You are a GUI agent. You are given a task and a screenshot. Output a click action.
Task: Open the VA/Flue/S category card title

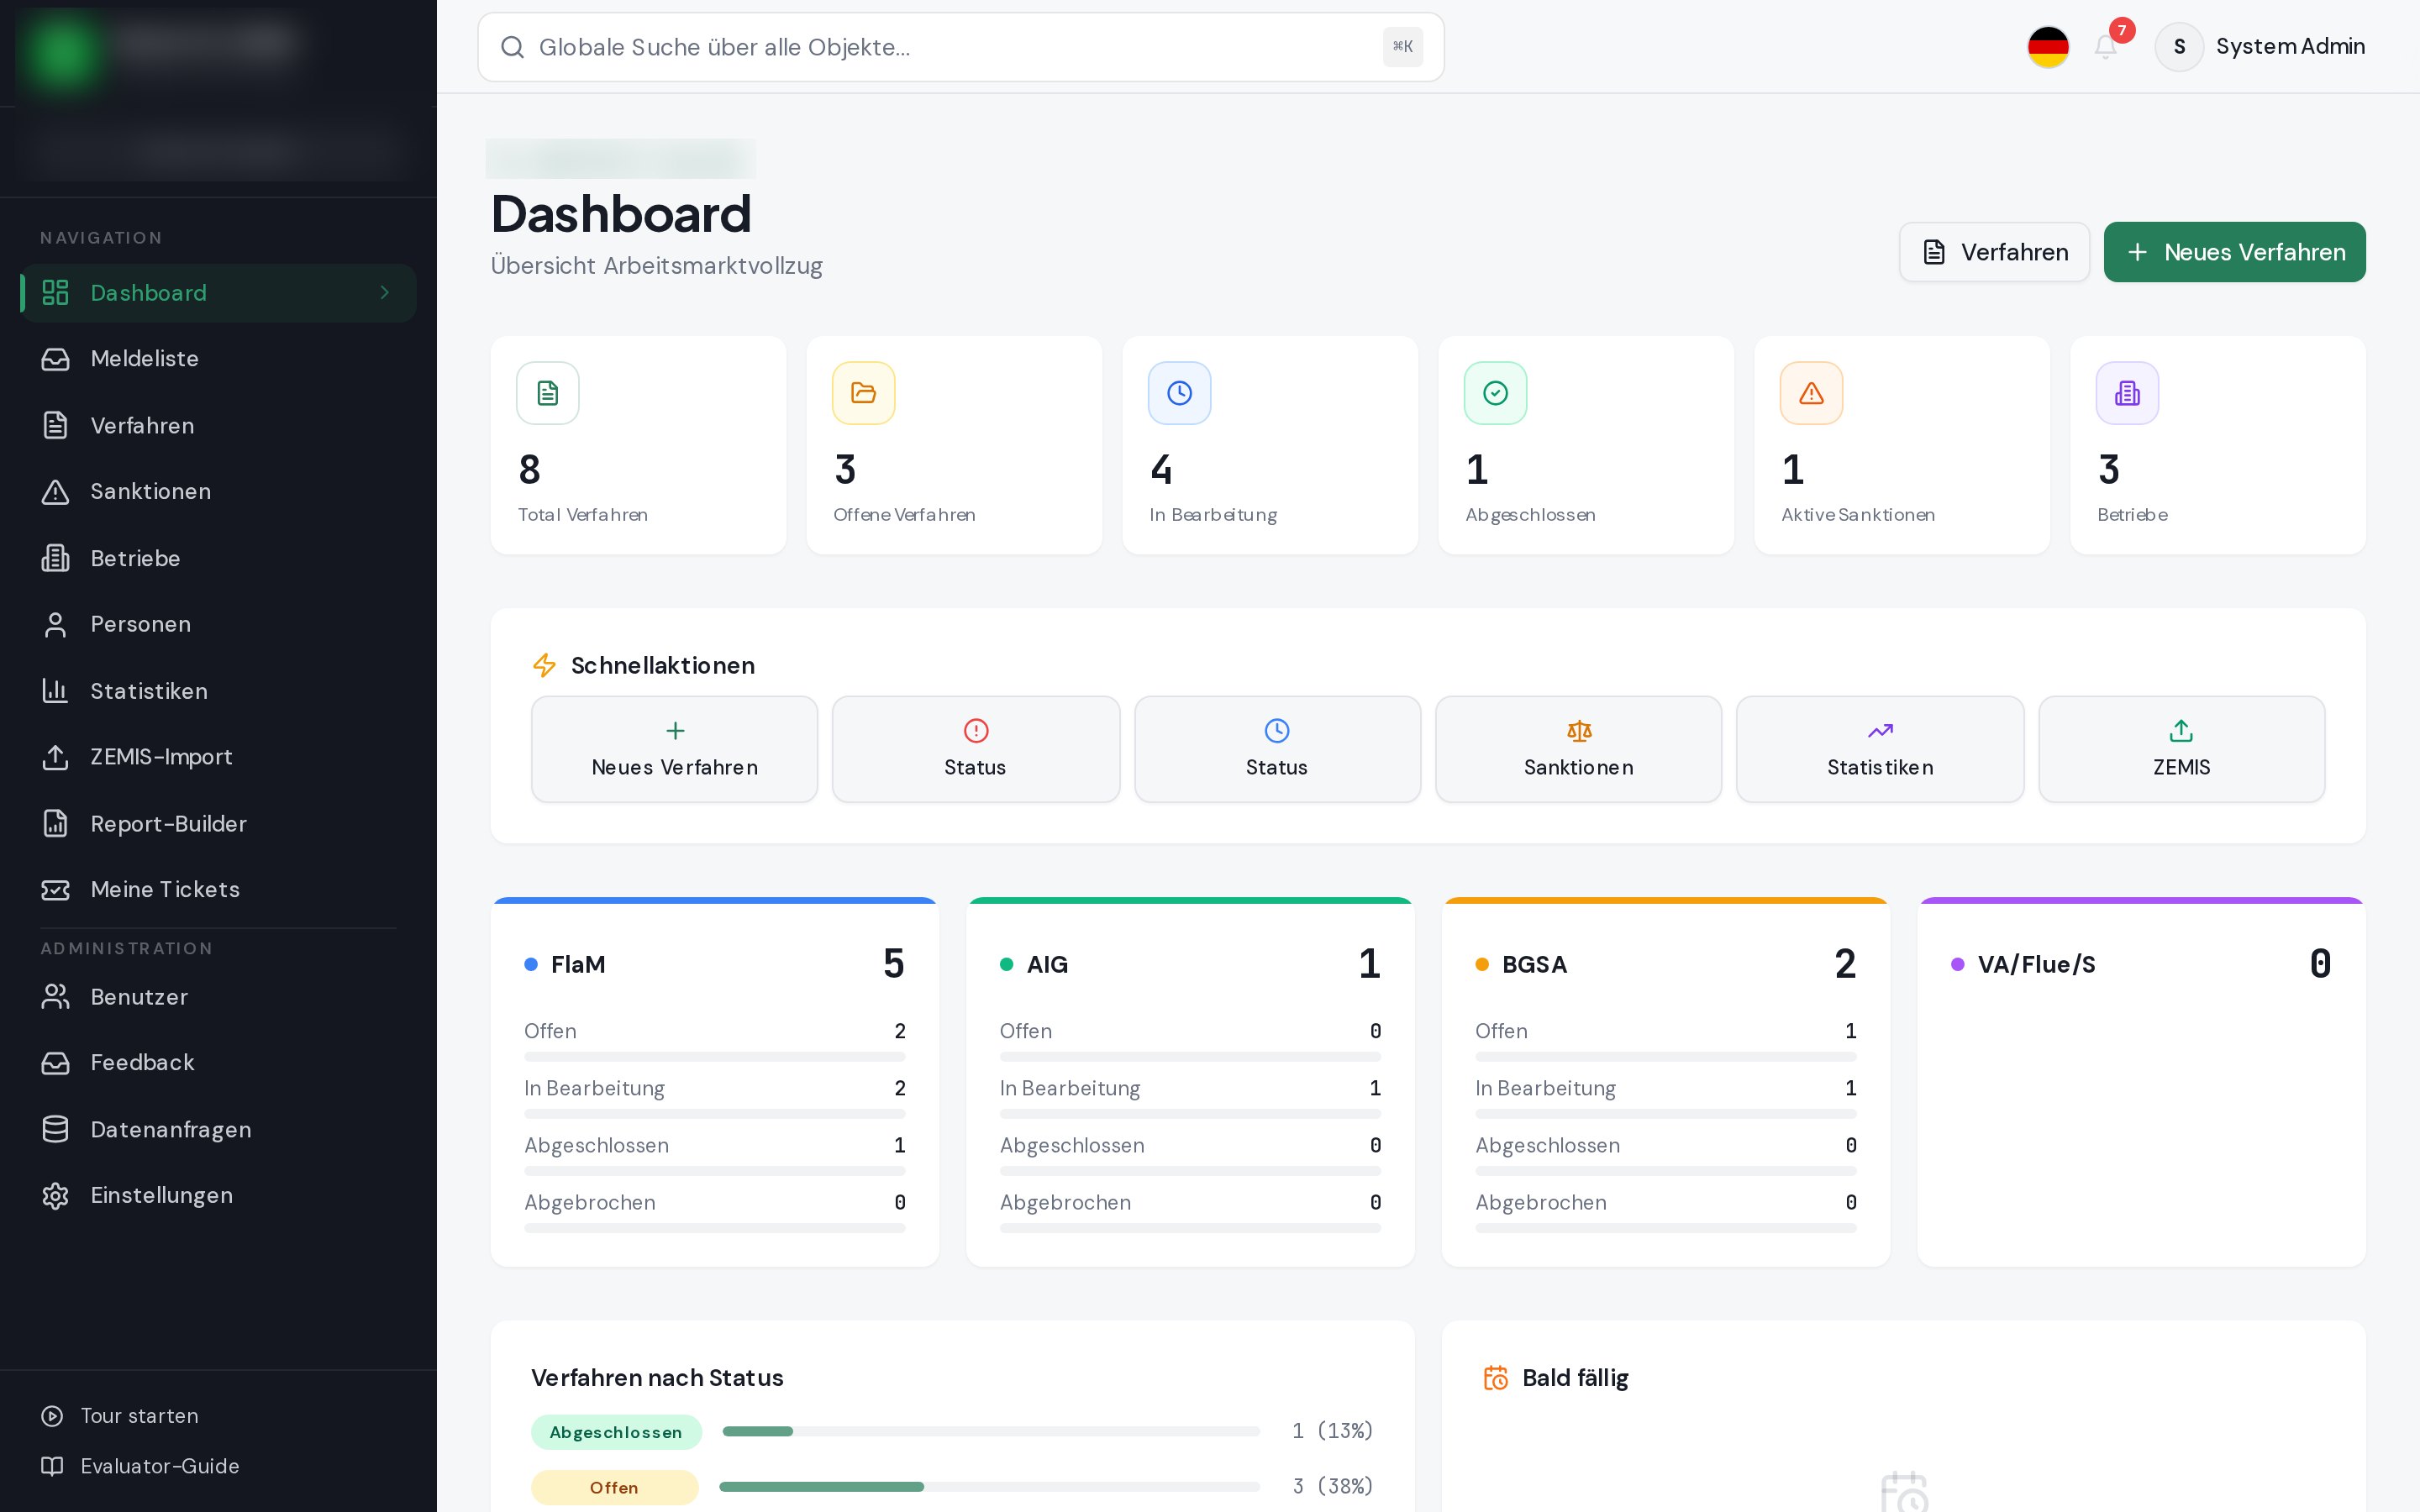(x=2036, y=964)
